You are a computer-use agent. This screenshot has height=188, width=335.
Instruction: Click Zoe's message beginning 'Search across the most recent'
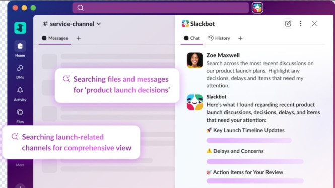pyautogui.click(x=260, y=74)
